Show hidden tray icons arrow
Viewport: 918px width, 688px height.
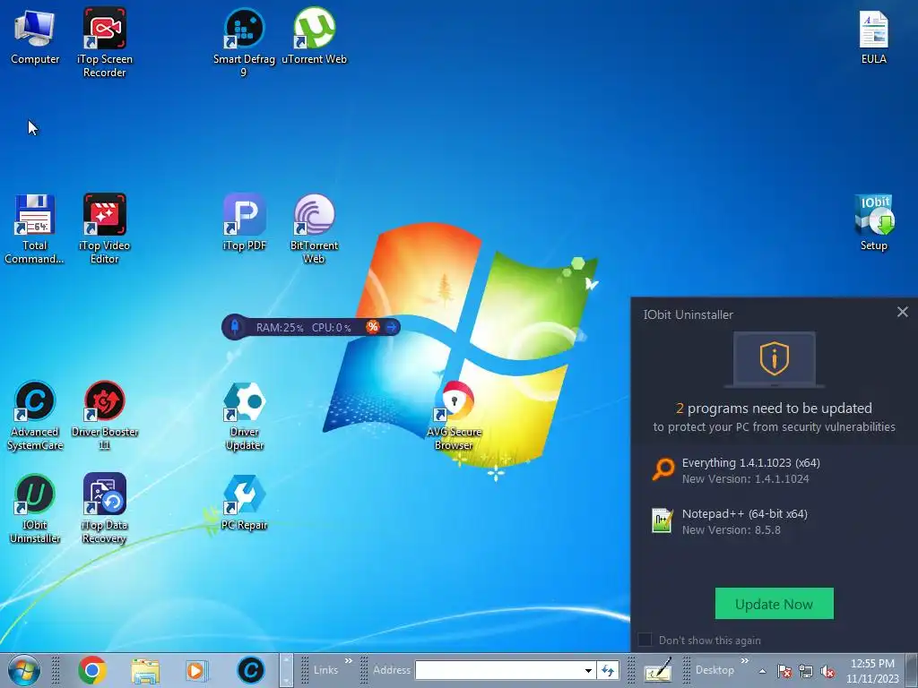762,671
